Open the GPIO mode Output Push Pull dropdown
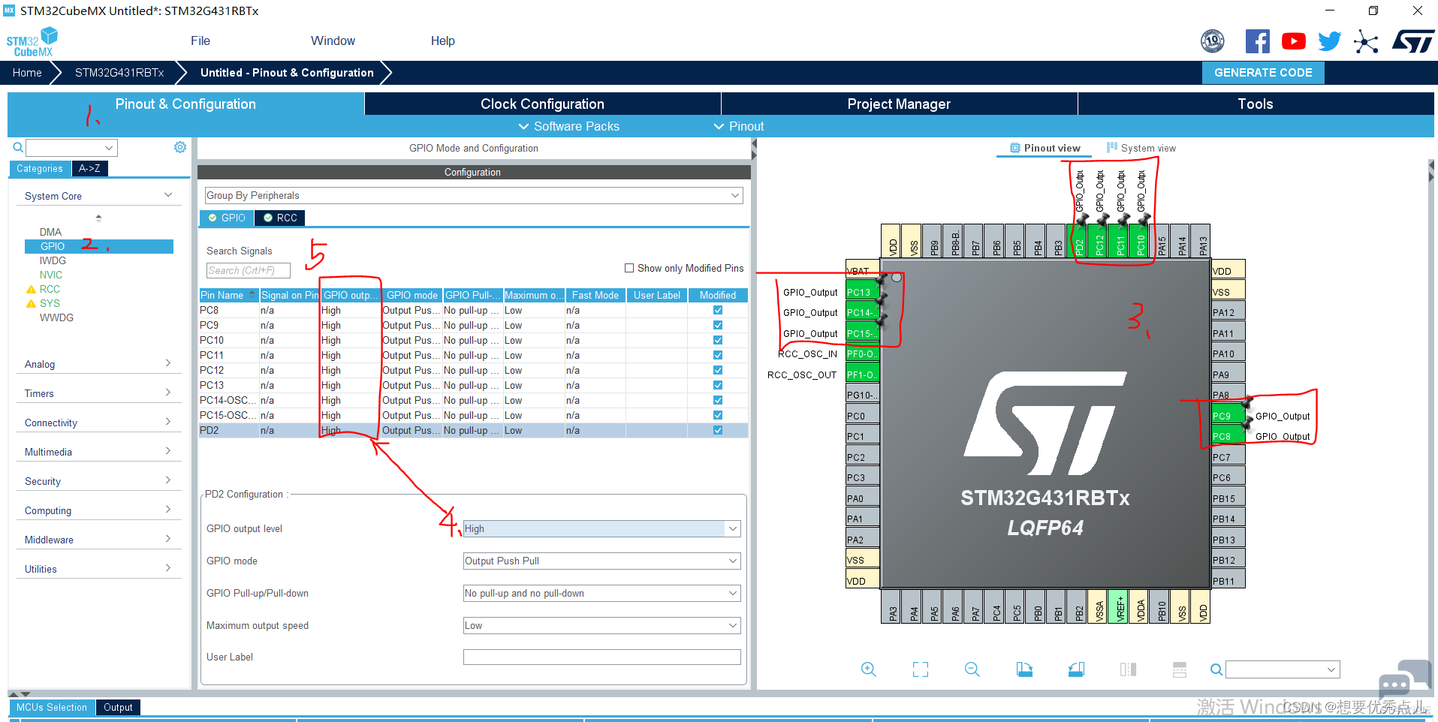1438x722 pixels. click(x=601, y=561)
